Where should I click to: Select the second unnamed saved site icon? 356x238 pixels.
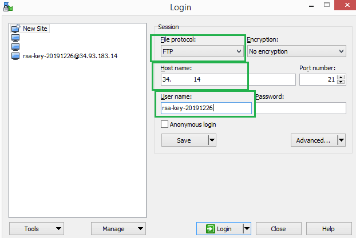tap(15, 47)
